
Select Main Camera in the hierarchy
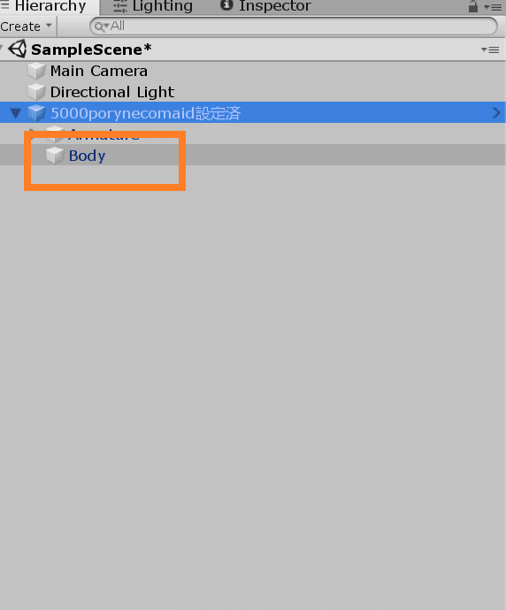point(99,71)
